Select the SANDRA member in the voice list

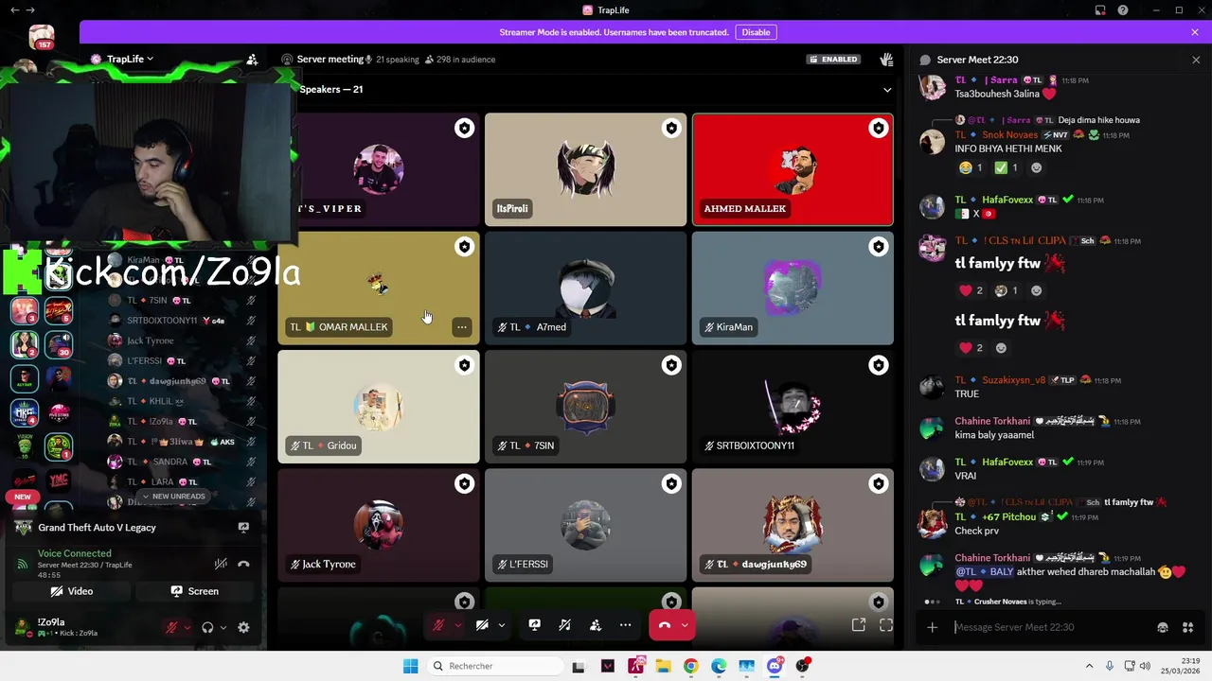(180, 462)
